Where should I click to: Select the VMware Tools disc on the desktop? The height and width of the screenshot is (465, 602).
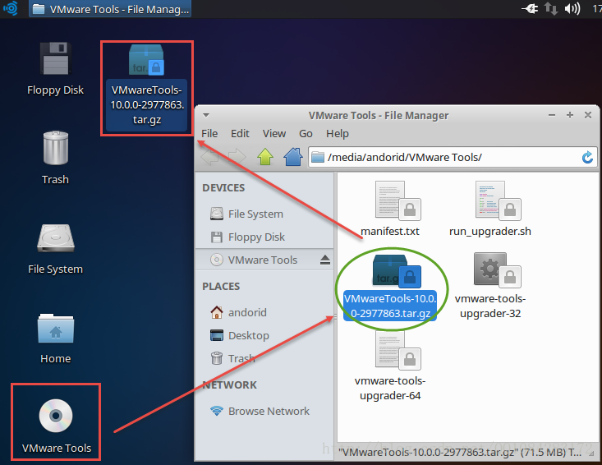click(56, 426)
